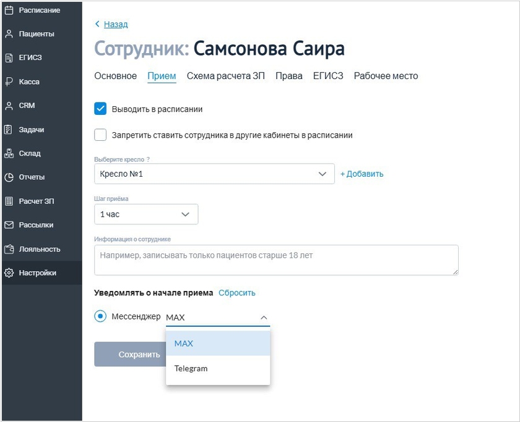Open the Склад boxes icon
520x422 pixels.
(x=9, y=153)
